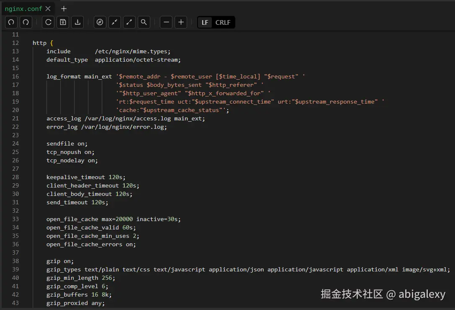Viewport: 455px width, 310px height.
Task: Increase font size with the plus button
Action: coord(181,22)
